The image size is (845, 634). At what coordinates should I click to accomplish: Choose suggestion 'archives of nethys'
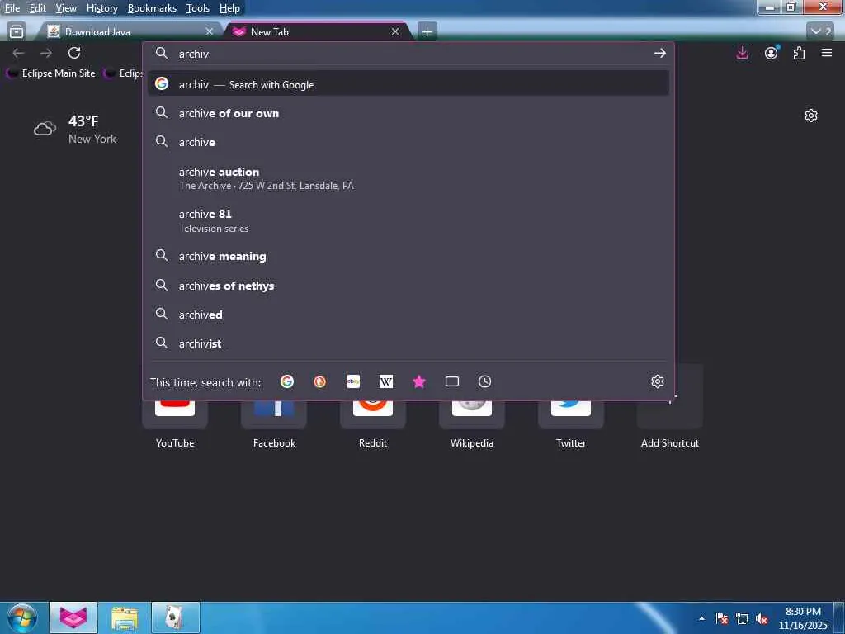point(408,286)
